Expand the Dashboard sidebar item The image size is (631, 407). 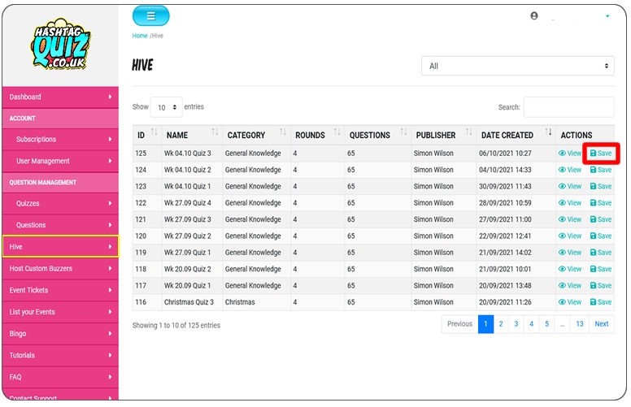coord(60,97)
